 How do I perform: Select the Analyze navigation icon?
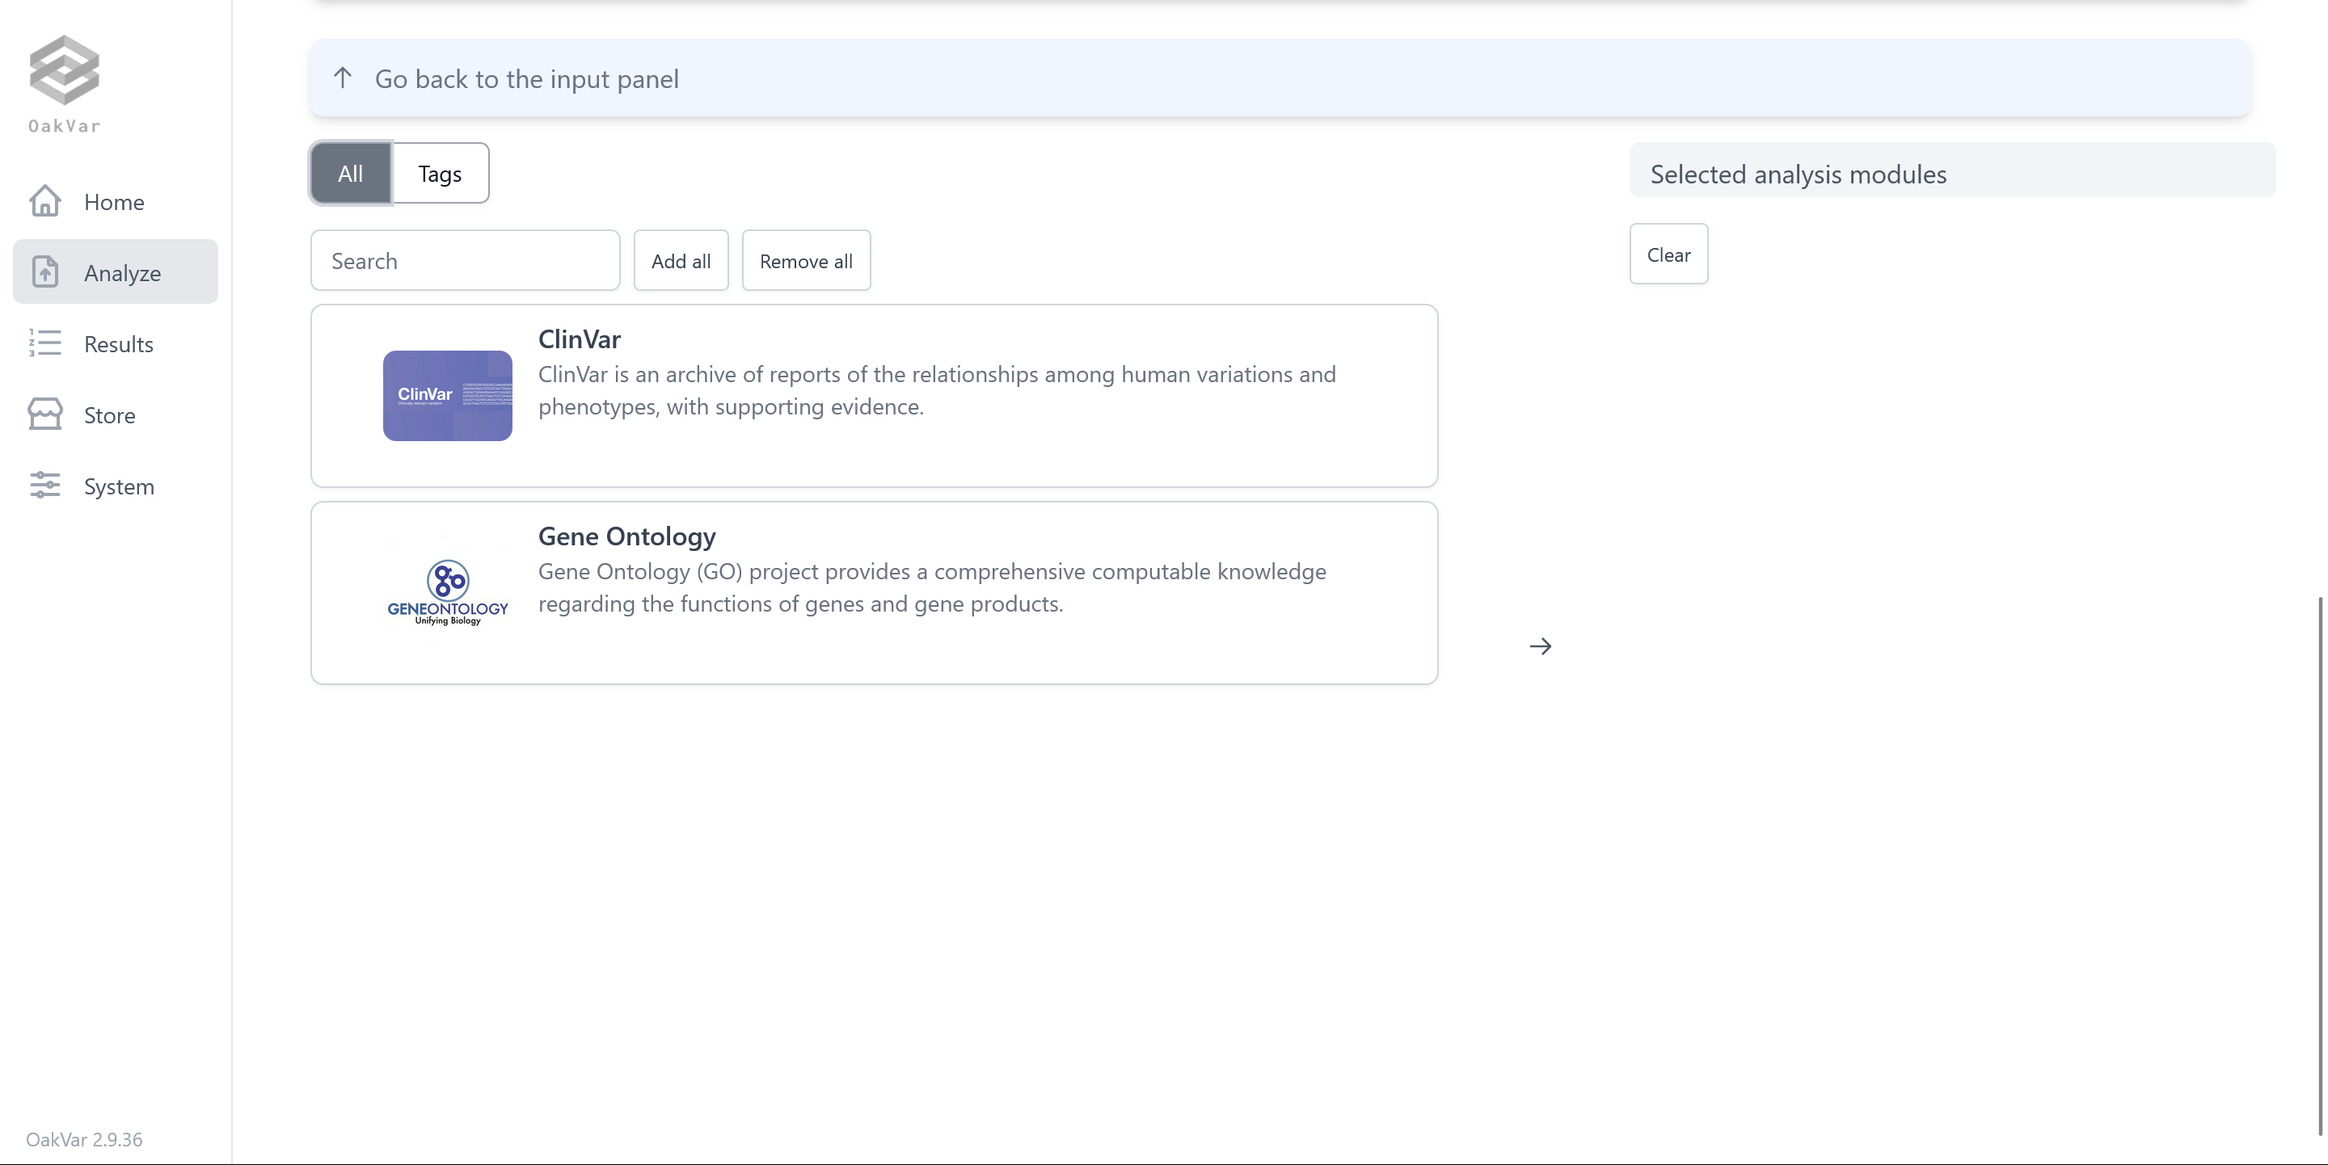(43, 272)
